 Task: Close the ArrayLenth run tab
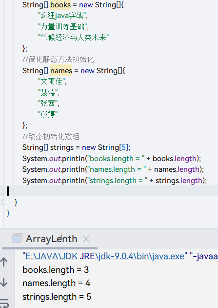click(86, 239)
